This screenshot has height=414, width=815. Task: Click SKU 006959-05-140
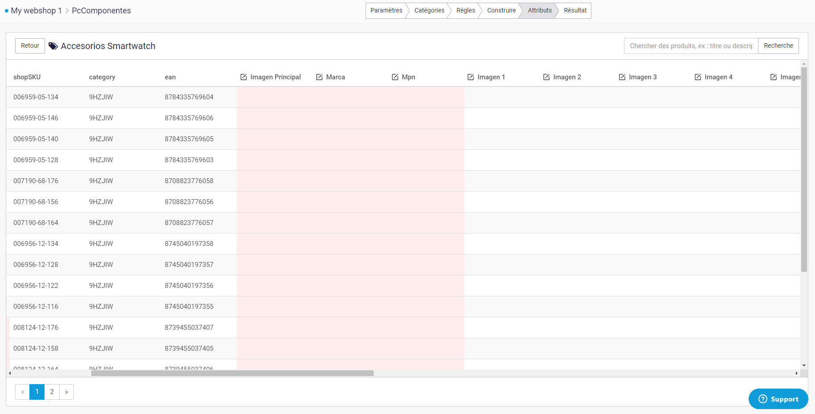(36, 139)
